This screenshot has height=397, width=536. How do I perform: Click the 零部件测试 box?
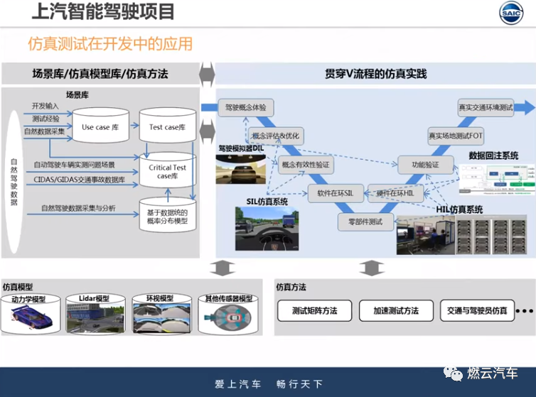pyautogui.click(x=365, y=222)
